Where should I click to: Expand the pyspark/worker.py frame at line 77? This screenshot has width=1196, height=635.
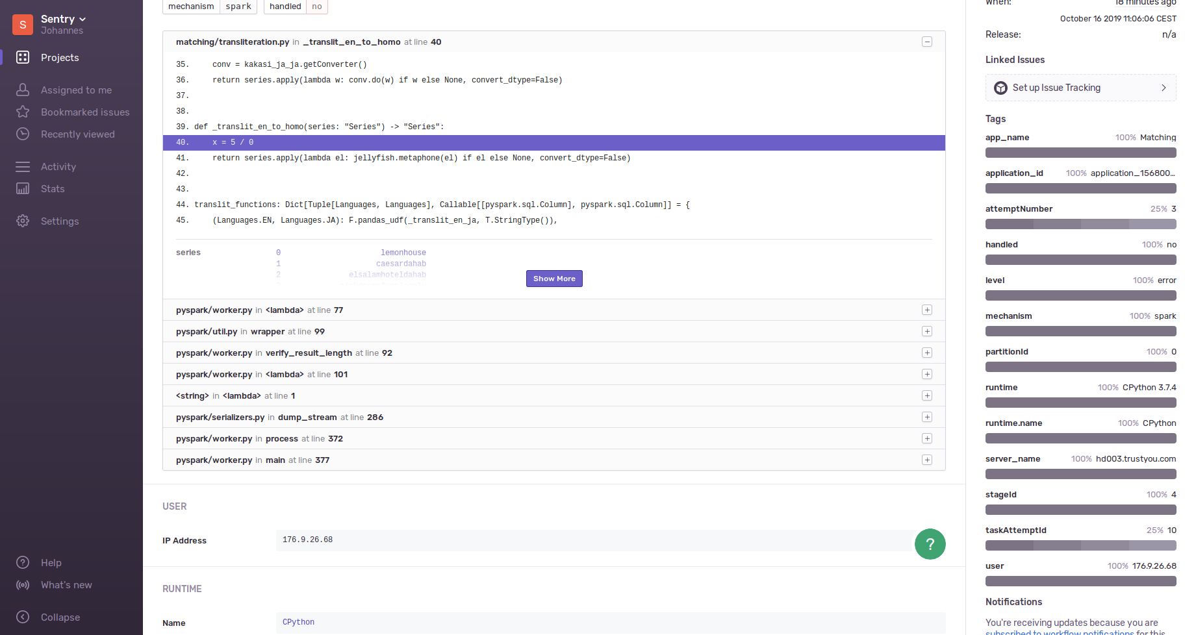pyautogui.click(x=927, y=310)
